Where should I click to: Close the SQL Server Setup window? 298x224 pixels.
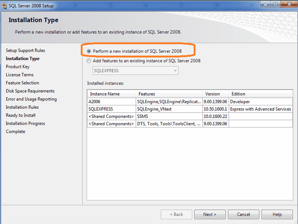pos(289,4)
